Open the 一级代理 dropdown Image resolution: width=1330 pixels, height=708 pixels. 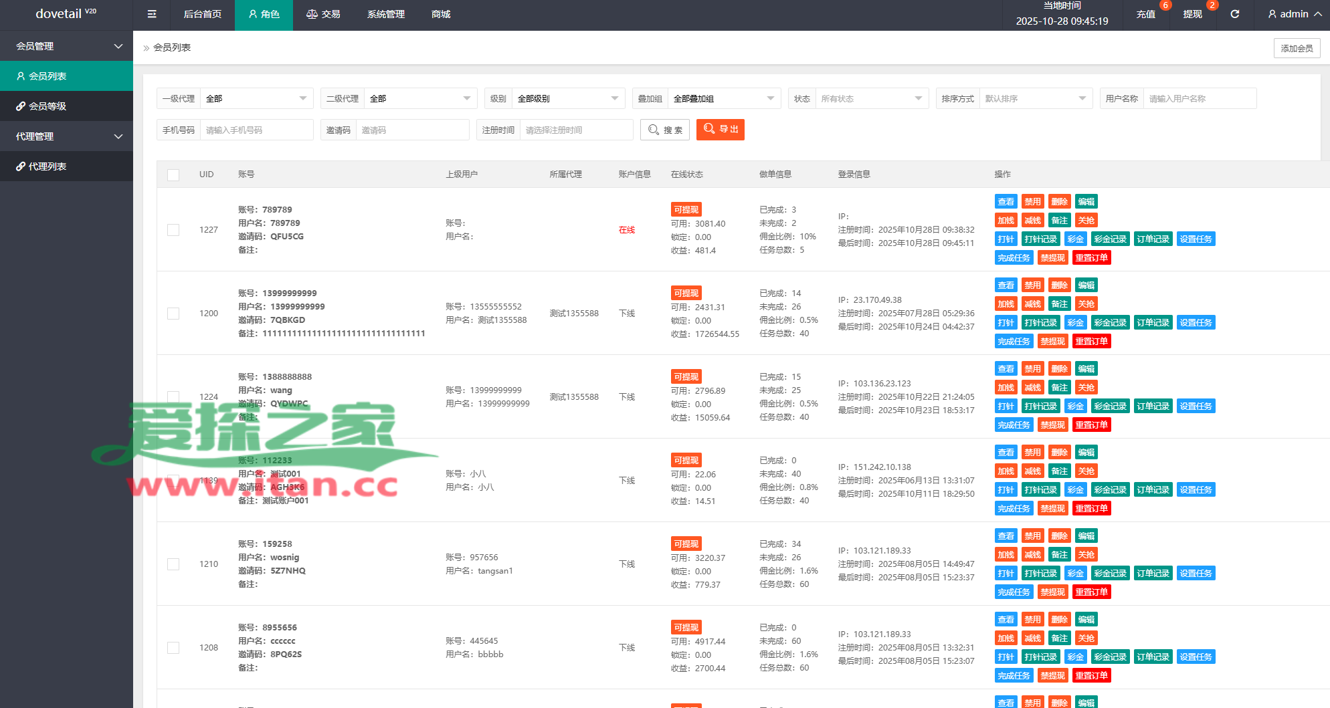(x=256, y=99)
